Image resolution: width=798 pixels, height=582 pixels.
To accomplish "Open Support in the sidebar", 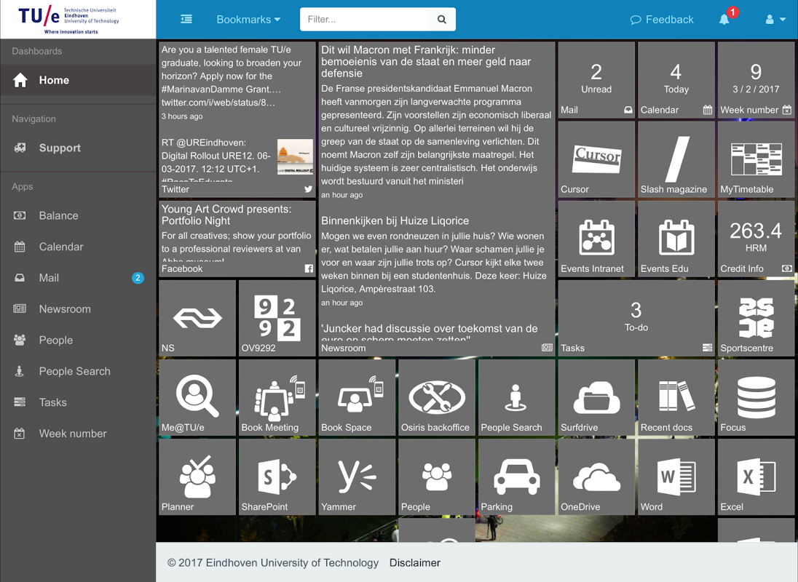I will pyautogui.click(x=78, y=148).
